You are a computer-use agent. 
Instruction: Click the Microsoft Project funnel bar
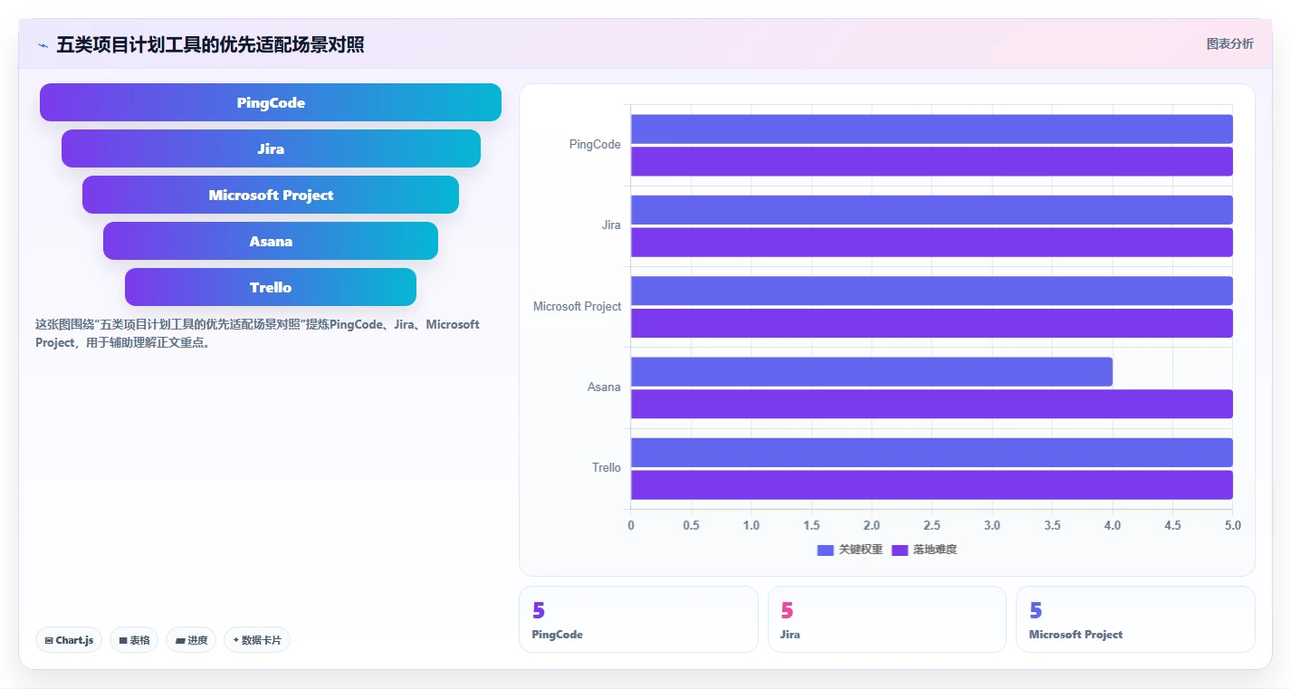click(x=271, y=195)
